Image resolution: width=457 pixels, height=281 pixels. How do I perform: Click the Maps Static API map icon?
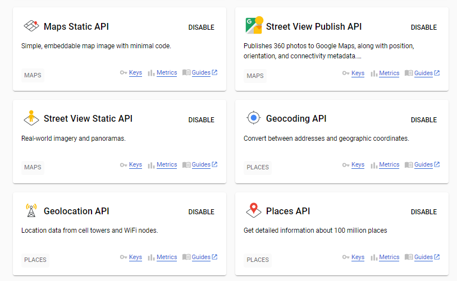(31, 26)
